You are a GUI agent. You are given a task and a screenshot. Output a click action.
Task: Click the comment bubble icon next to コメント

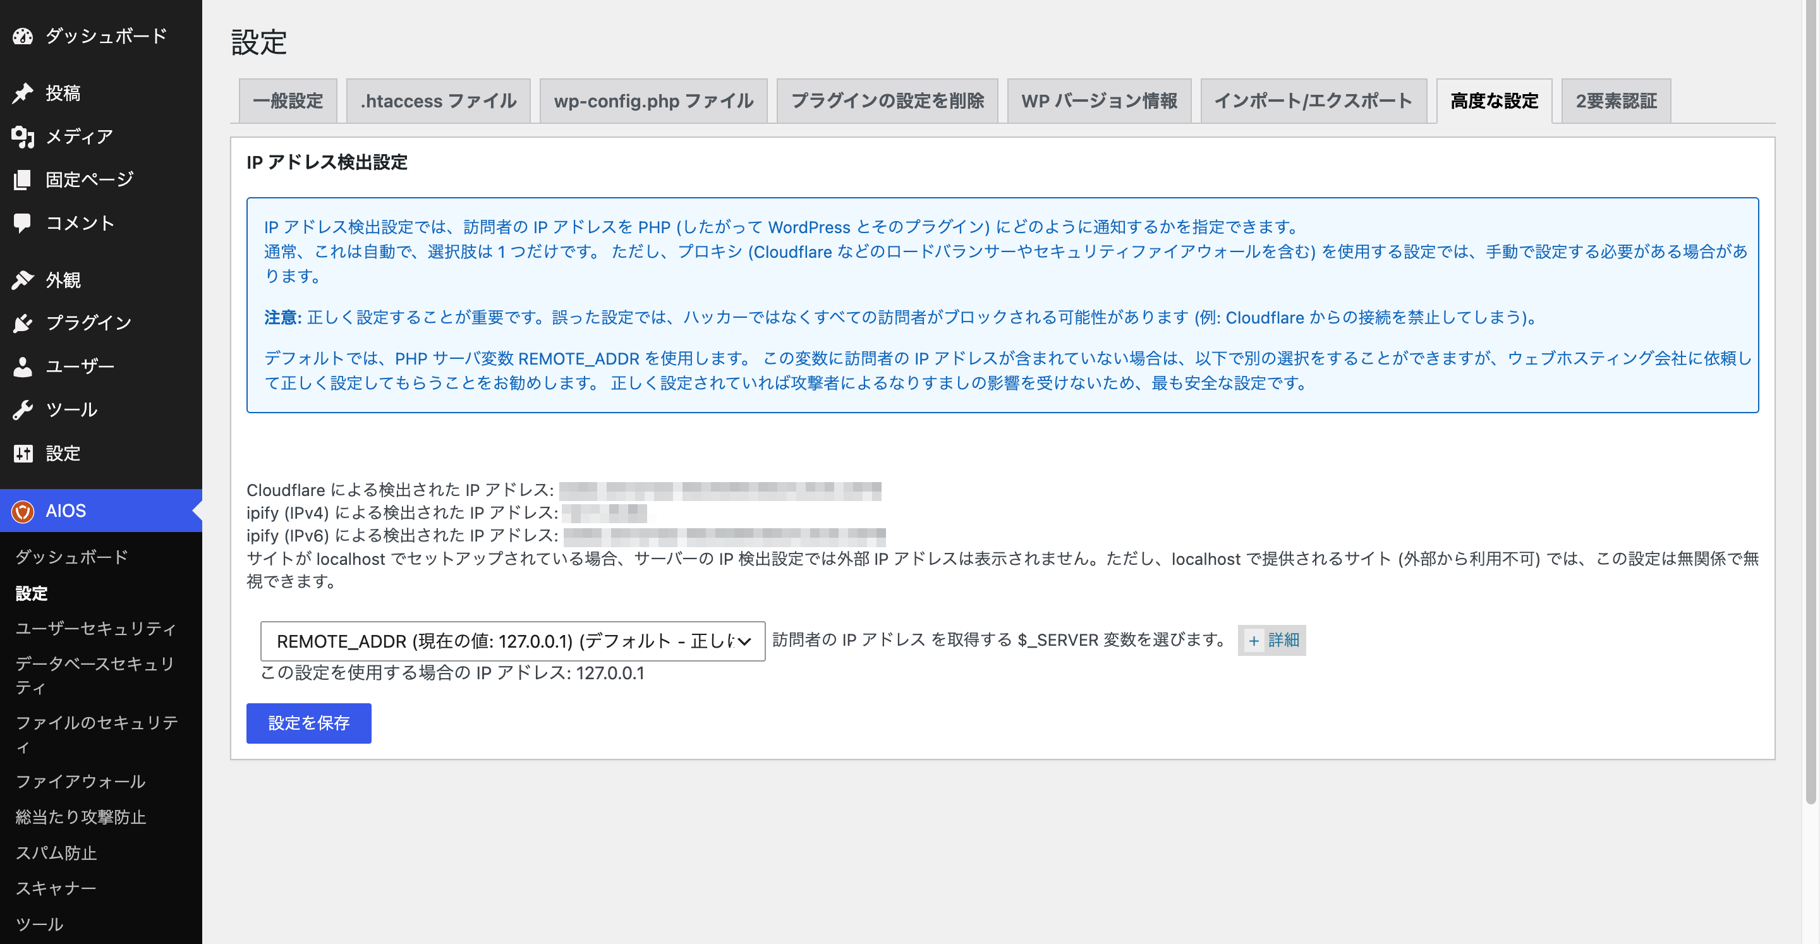coord(23,223)
